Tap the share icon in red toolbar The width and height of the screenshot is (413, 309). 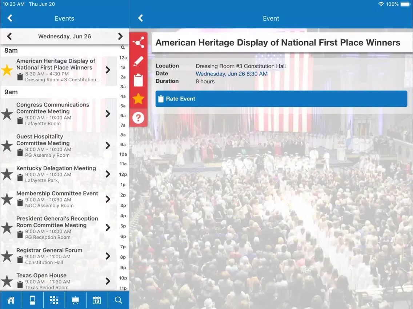pyautogui.click(x=138, y=42)
